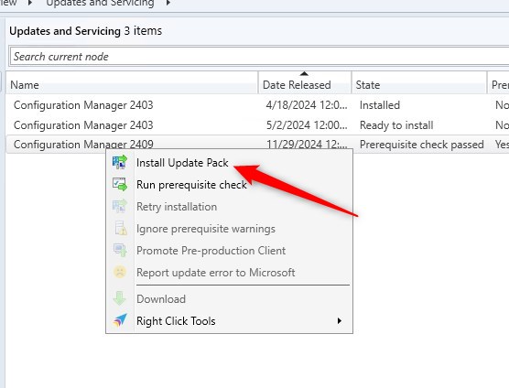The width and height of the screenshot is (509, 388).
Task: Click the Report update error smiley icon
Action: (x=119, y=272)
